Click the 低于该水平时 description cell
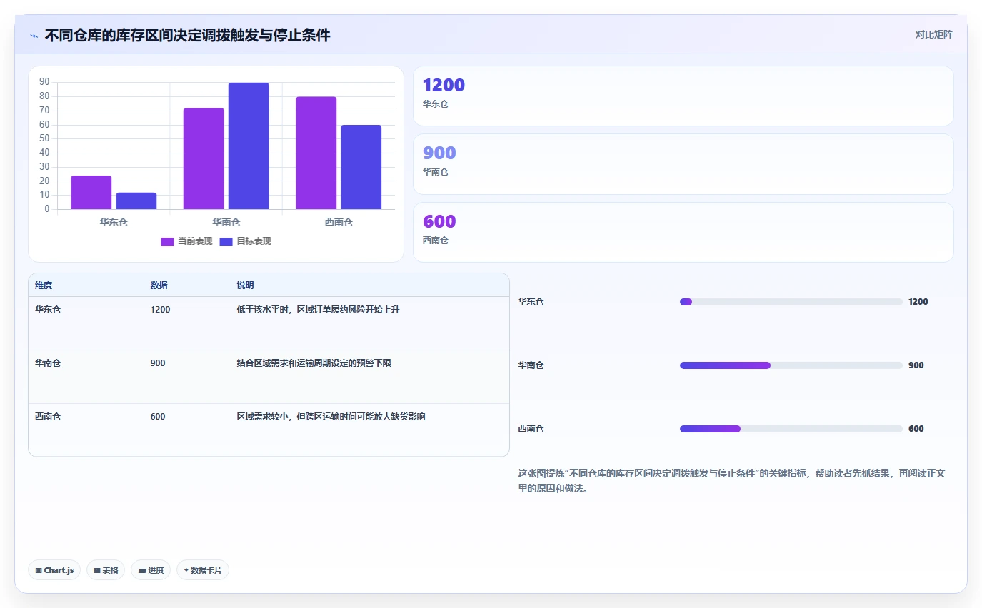 point(318,310)
